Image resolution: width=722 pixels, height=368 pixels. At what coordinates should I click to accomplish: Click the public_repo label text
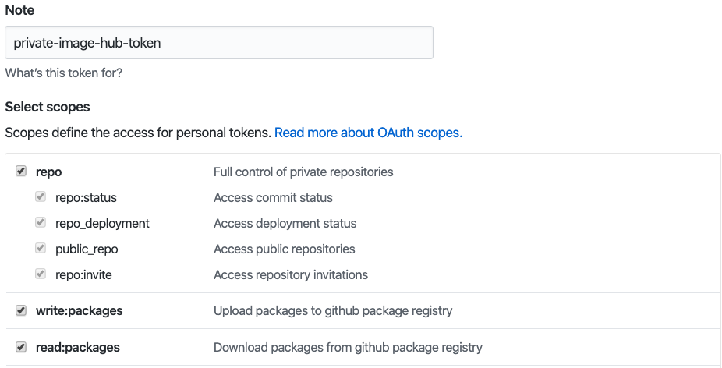tap(87, 249)
